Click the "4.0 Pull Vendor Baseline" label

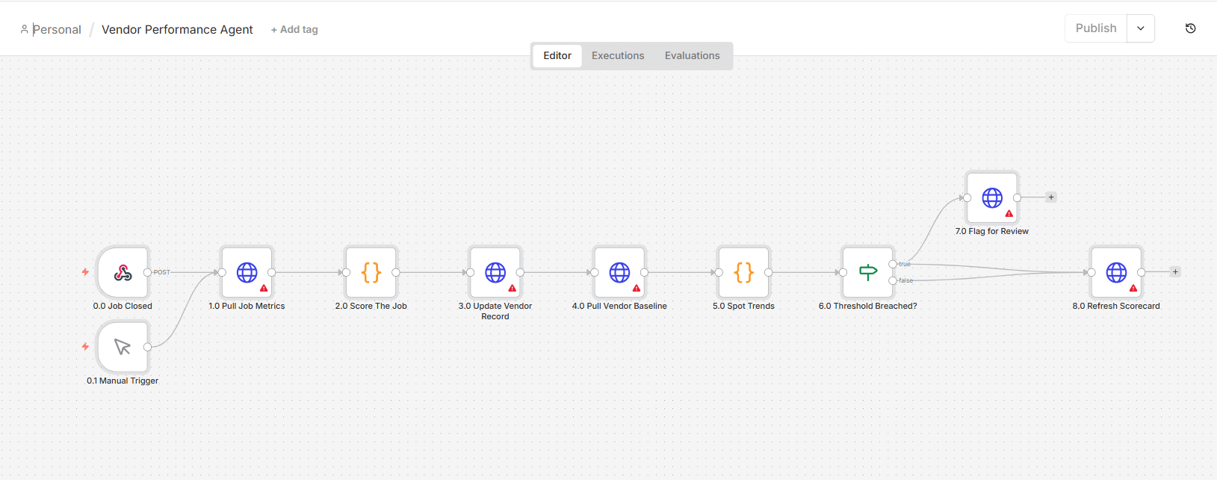pyautogui.click(x=619, y=306)
